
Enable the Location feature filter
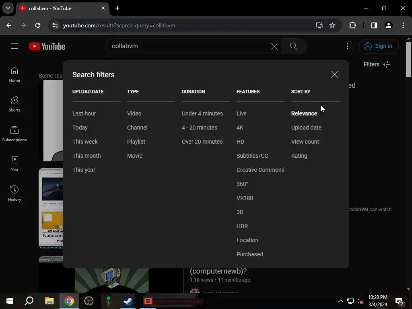pos(247,241)
